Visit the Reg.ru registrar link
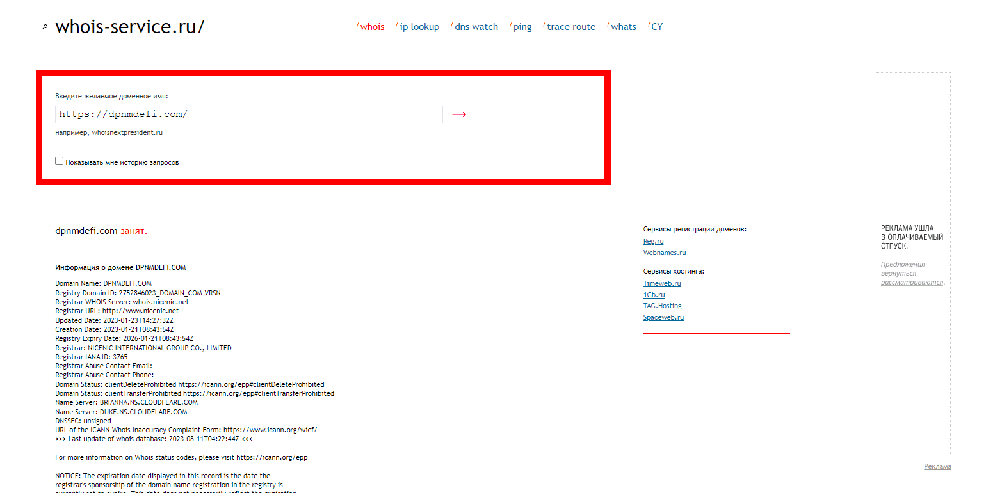 [653, 242]
